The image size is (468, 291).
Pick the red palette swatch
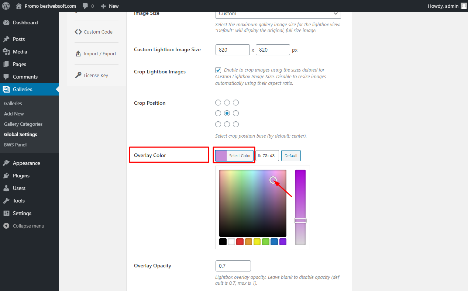pyautogui.click(x=240, y=242)
